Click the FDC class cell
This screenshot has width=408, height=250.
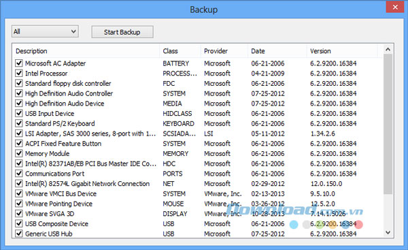tap(169, 83)
